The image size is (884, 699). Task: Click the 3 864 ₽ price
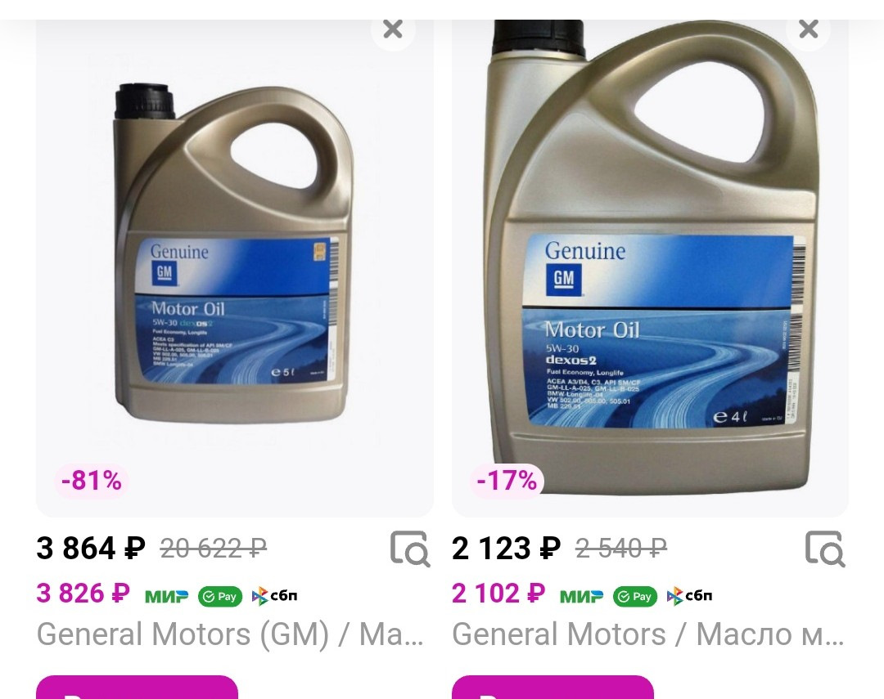pyautogui.click(x=91, y=548)
